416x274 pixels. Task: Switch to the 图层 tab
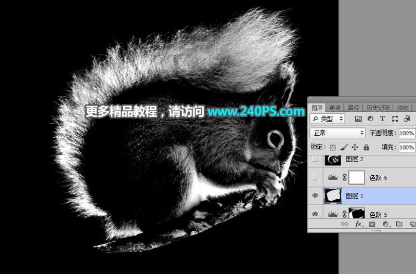(317, 108)
